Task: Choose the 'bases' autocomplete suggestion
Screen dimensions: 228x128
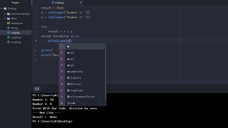Action: pyautogui.click(x=82, y=103)
